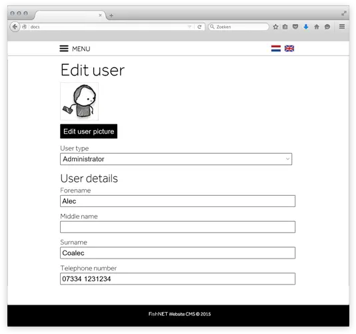Go to the browser home icon

tap(317, 27)
